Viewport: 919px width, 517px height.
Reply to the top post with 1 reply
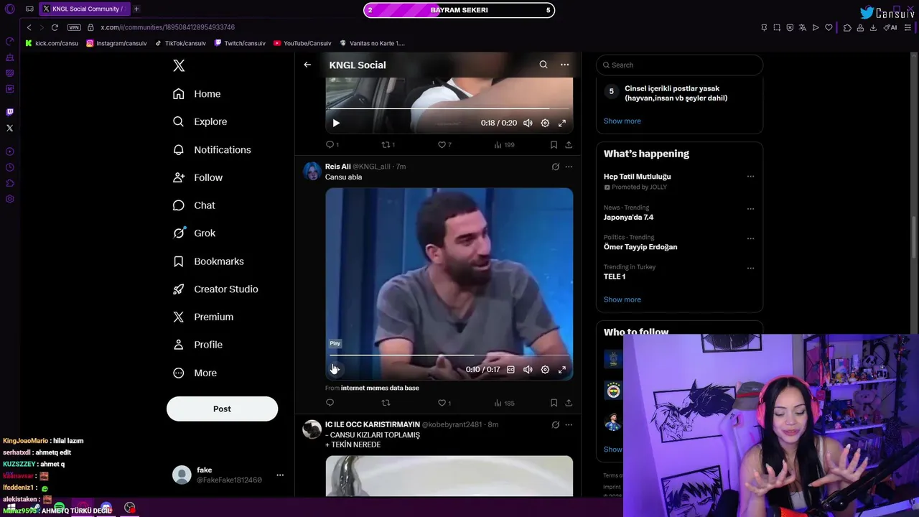332,144
